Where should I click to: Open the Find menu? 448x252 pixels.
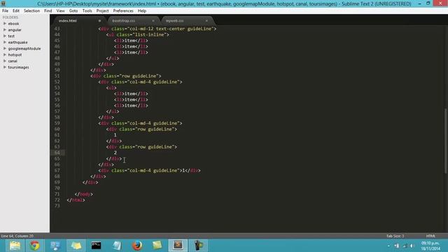48,11
